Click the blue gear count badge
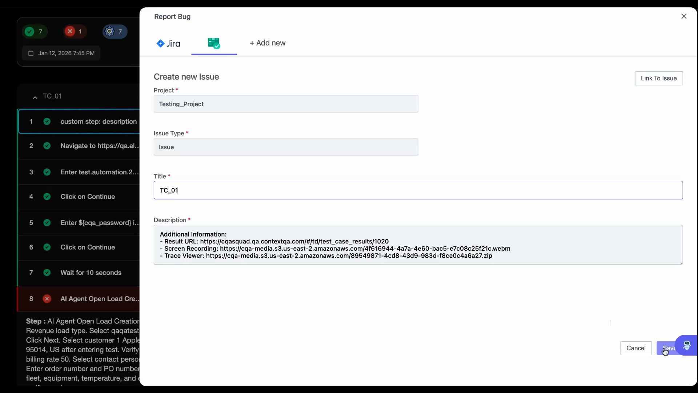This screenshot has width=698, height=393. pos(115,32)
